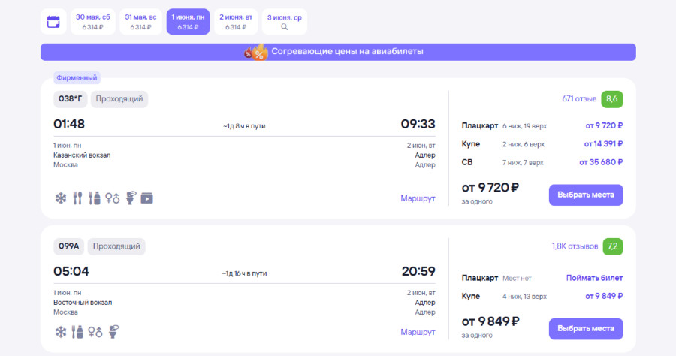
Task: Click the Поймать билет link
Action: click(x=594, y=278)
